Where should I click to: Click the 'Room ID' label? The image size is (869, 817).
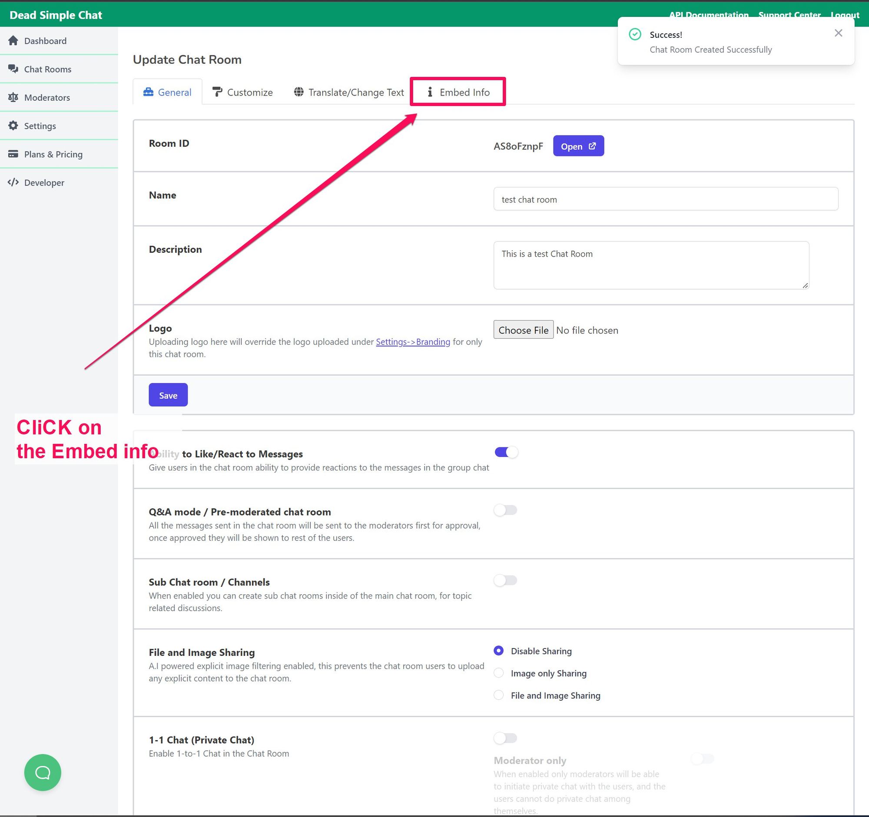[x=169, y=143]
